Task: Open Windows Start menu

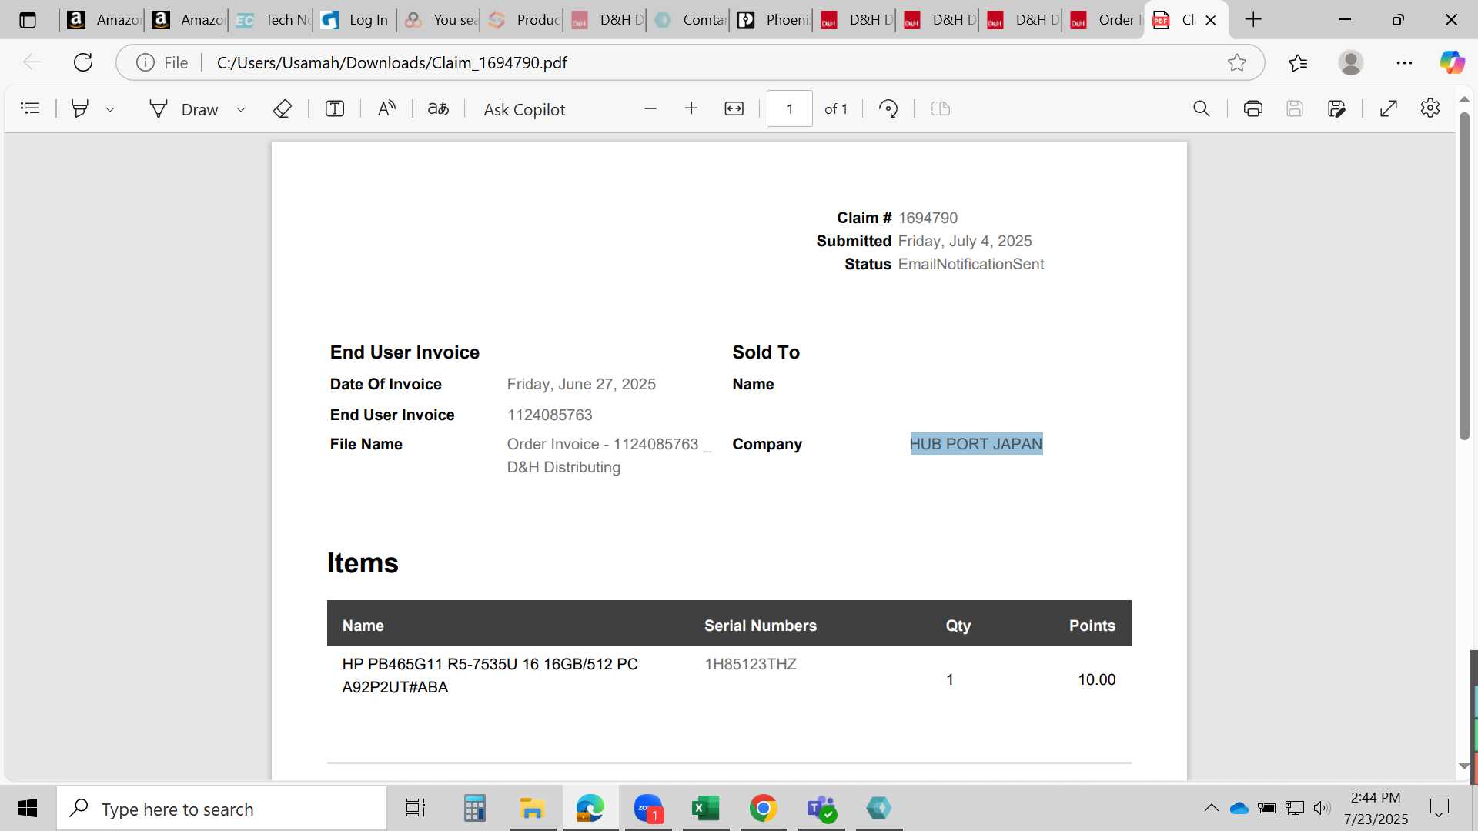Action: click(28, 808)
